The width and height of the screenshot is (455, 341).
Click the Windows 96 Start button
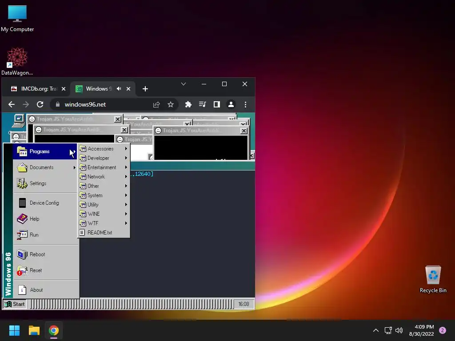point(15,304)
